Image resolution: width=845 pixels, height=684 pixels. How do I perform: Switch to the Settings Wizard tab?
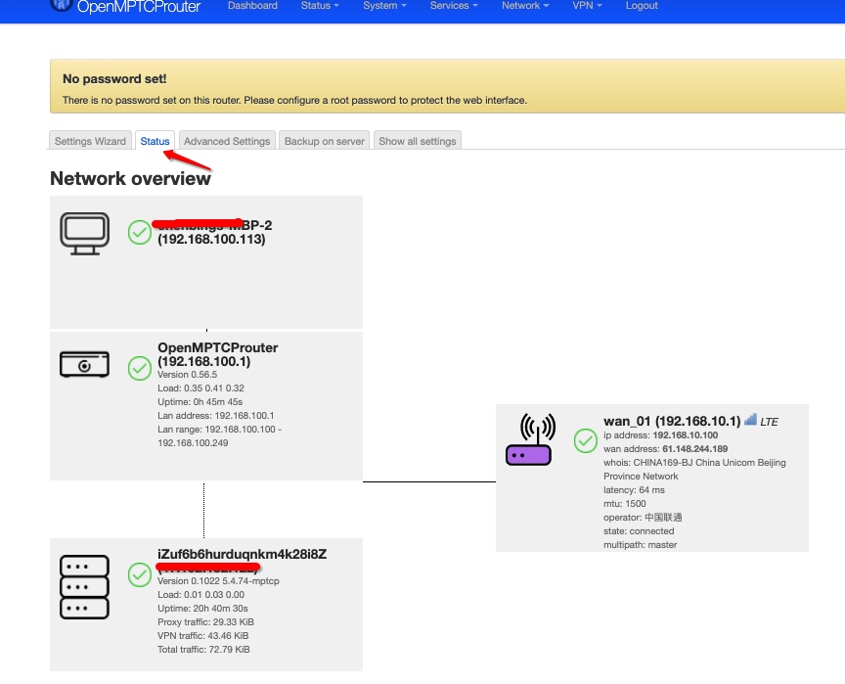90,141
